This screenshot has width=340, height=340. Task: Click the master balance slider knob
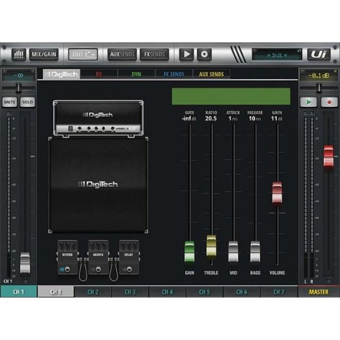(319, 87)
